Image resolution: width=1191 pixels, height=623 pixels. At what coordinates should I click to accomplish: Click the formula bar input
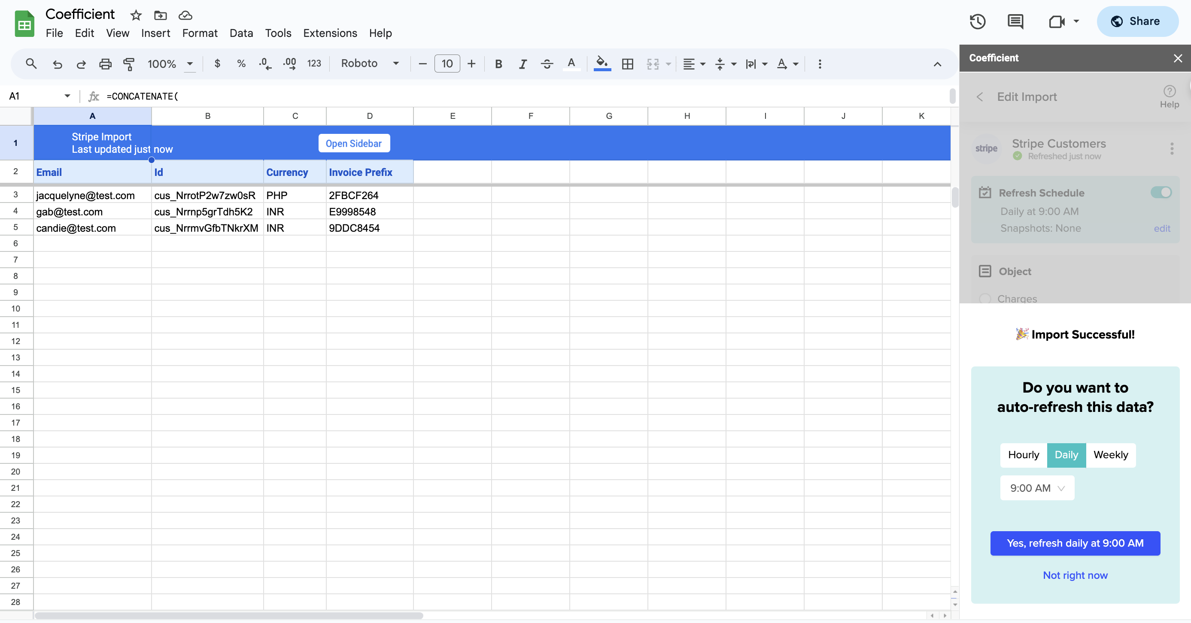525,96
